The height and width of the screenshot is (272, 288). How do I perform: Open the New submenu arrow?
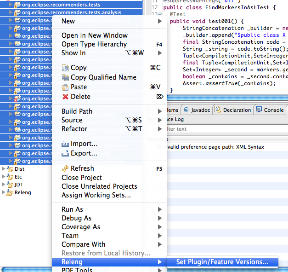(160, 21)
